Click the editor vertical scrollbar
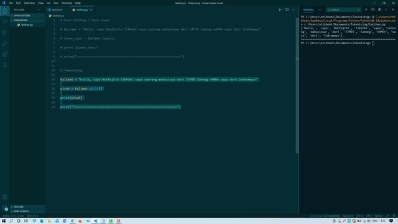This screenshot has height=224, width=398. point(297,85)
